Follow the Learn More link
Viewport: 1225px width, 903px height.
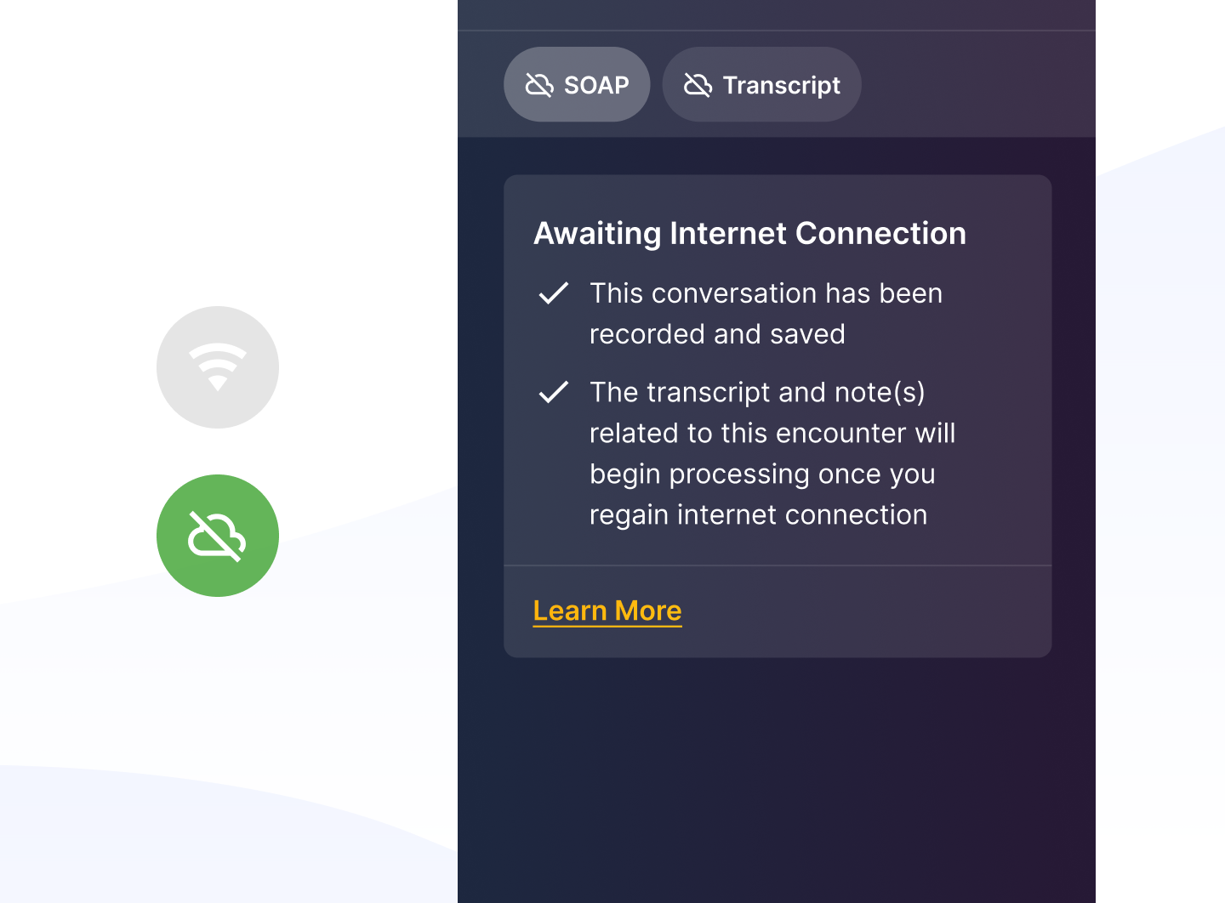pos(607,611)
